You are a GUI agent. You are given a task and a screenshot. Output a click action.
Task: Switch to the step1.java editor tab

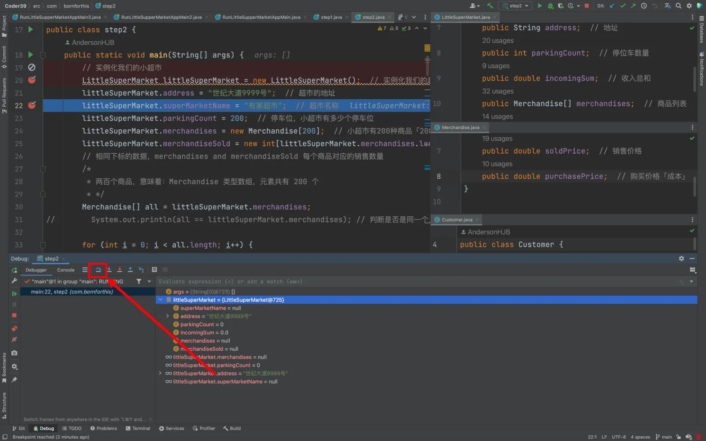click(x=331, y=17)
